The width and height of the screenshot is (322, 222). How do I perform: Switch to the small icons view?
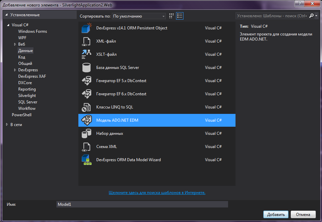171,16
